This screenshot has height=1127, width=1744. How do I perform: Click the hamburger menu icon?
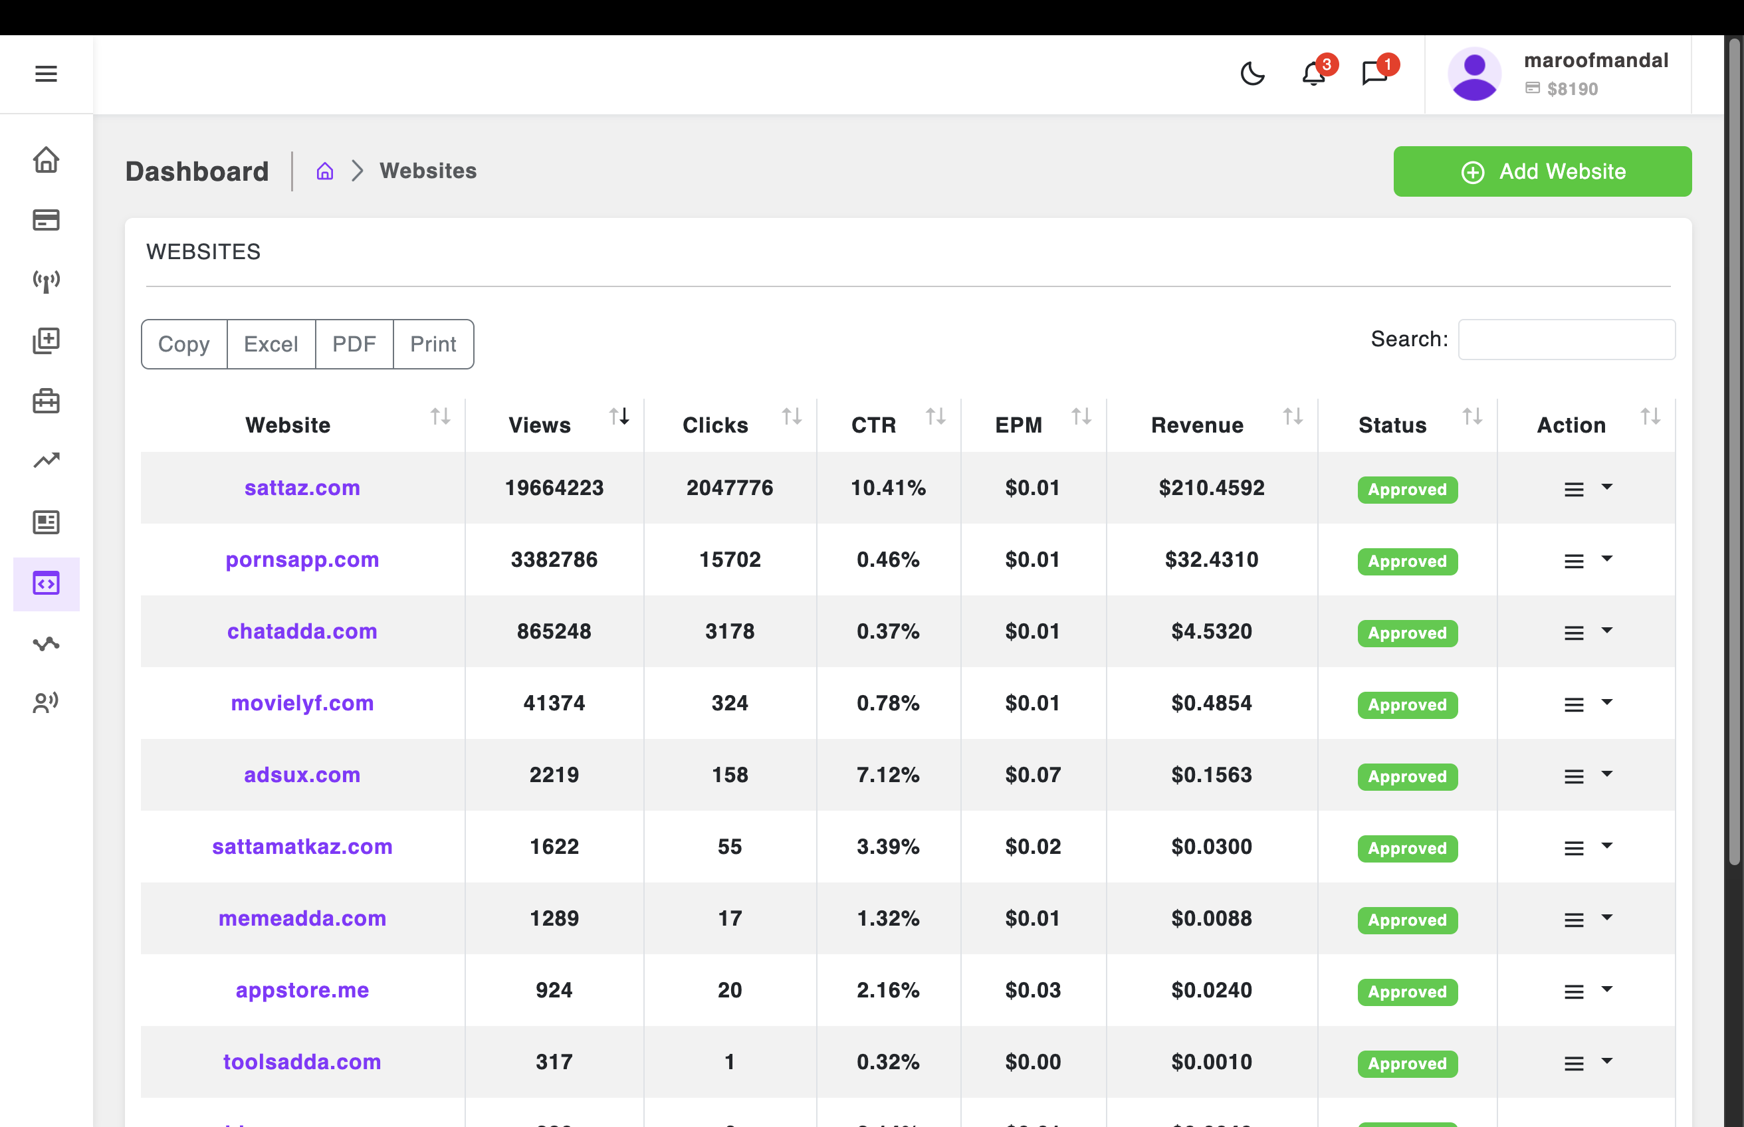click(x=46, y=74)
